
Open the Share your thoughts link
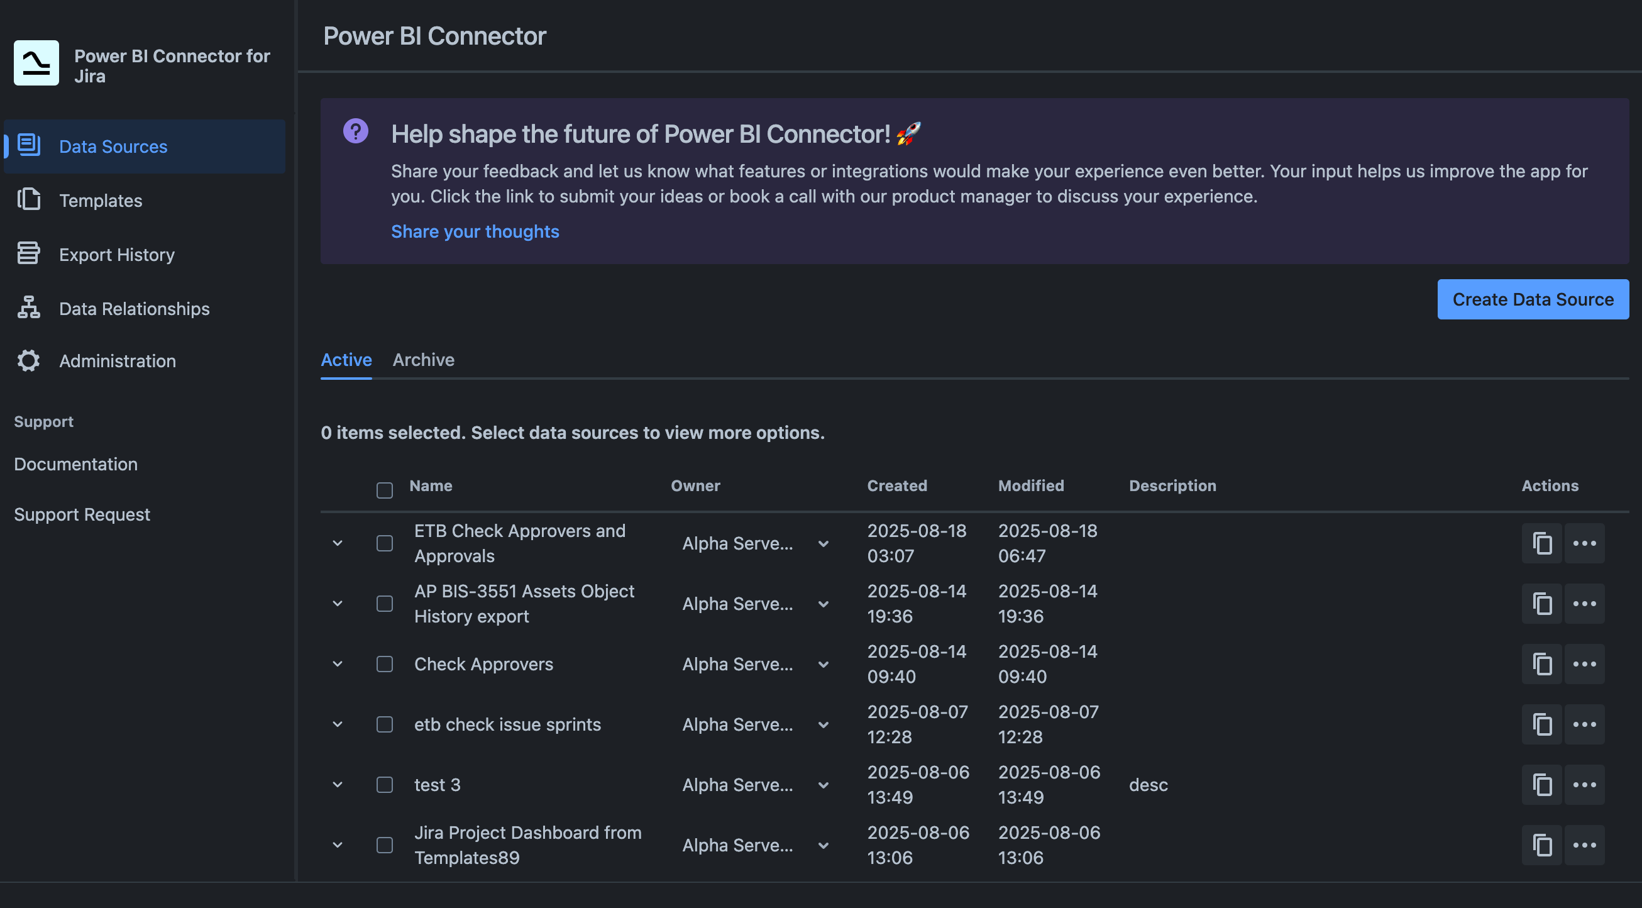[475, 231]
